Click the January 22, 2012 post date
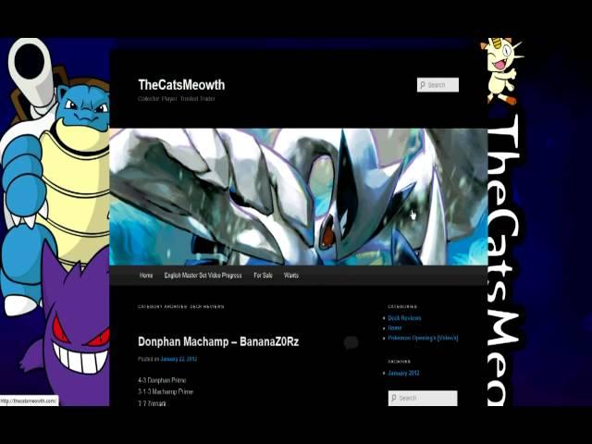The height and width of the screenshot is (444, 592). [x=179, y=359]
